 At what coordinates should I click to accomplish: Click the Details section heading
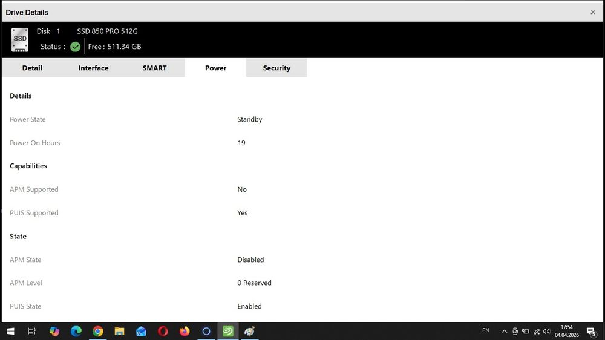21,96
